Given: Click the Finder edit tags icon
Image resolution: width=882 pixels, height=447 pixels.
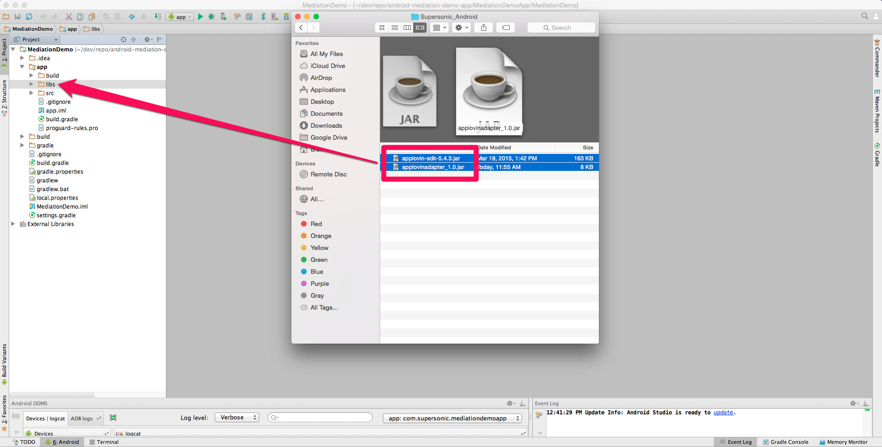Looking at the screenshot, I should pos(506,28).
